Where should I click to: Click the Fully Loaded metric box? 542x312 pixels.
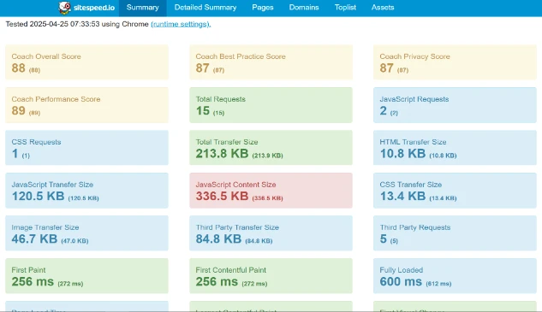click(455, 276)
